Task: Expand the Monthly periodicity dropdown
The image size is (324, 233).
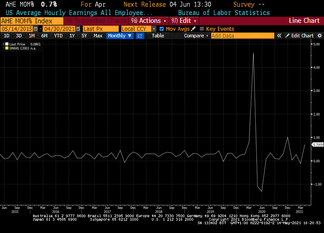Action: click(x=119, y=36)
